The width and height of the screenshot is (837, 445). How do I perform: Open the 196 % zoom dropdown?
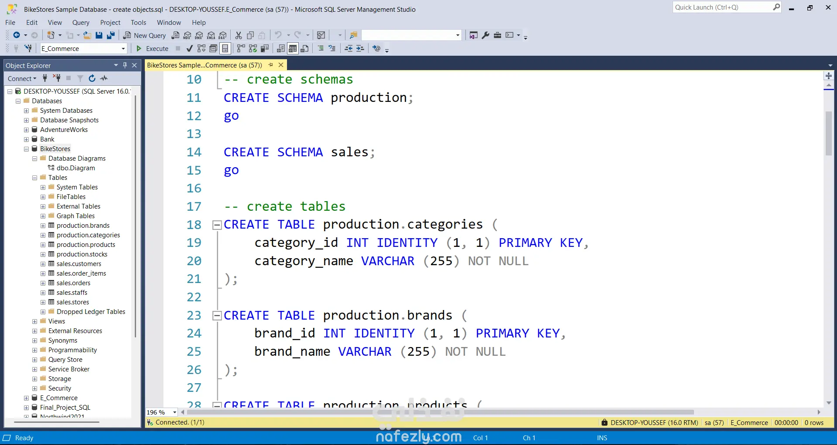click(175, 412)
